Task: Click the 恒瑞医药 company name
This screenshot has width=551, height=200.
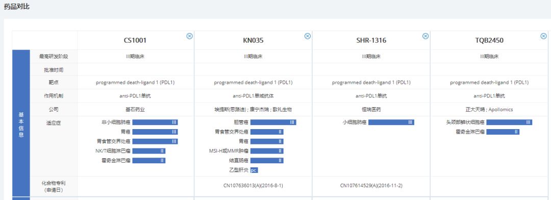Action: pos(371,109)
